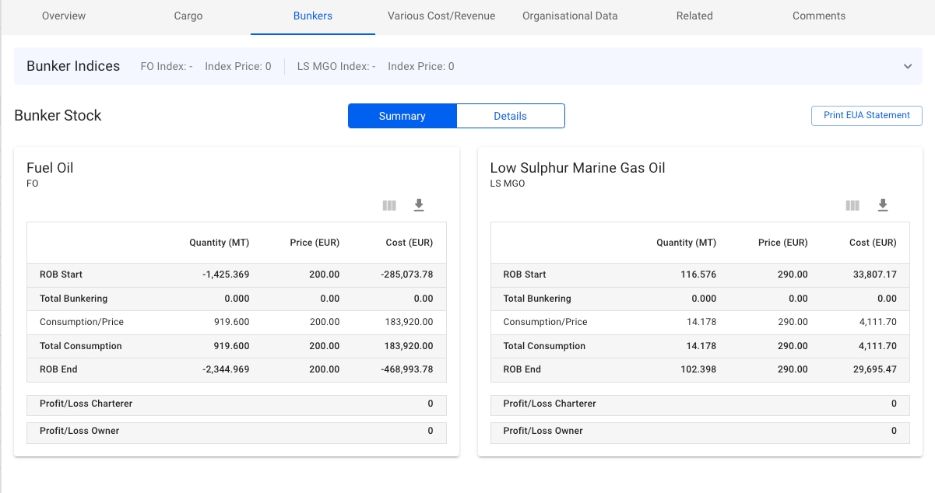Switch to the Related tab

pos(694,16)
